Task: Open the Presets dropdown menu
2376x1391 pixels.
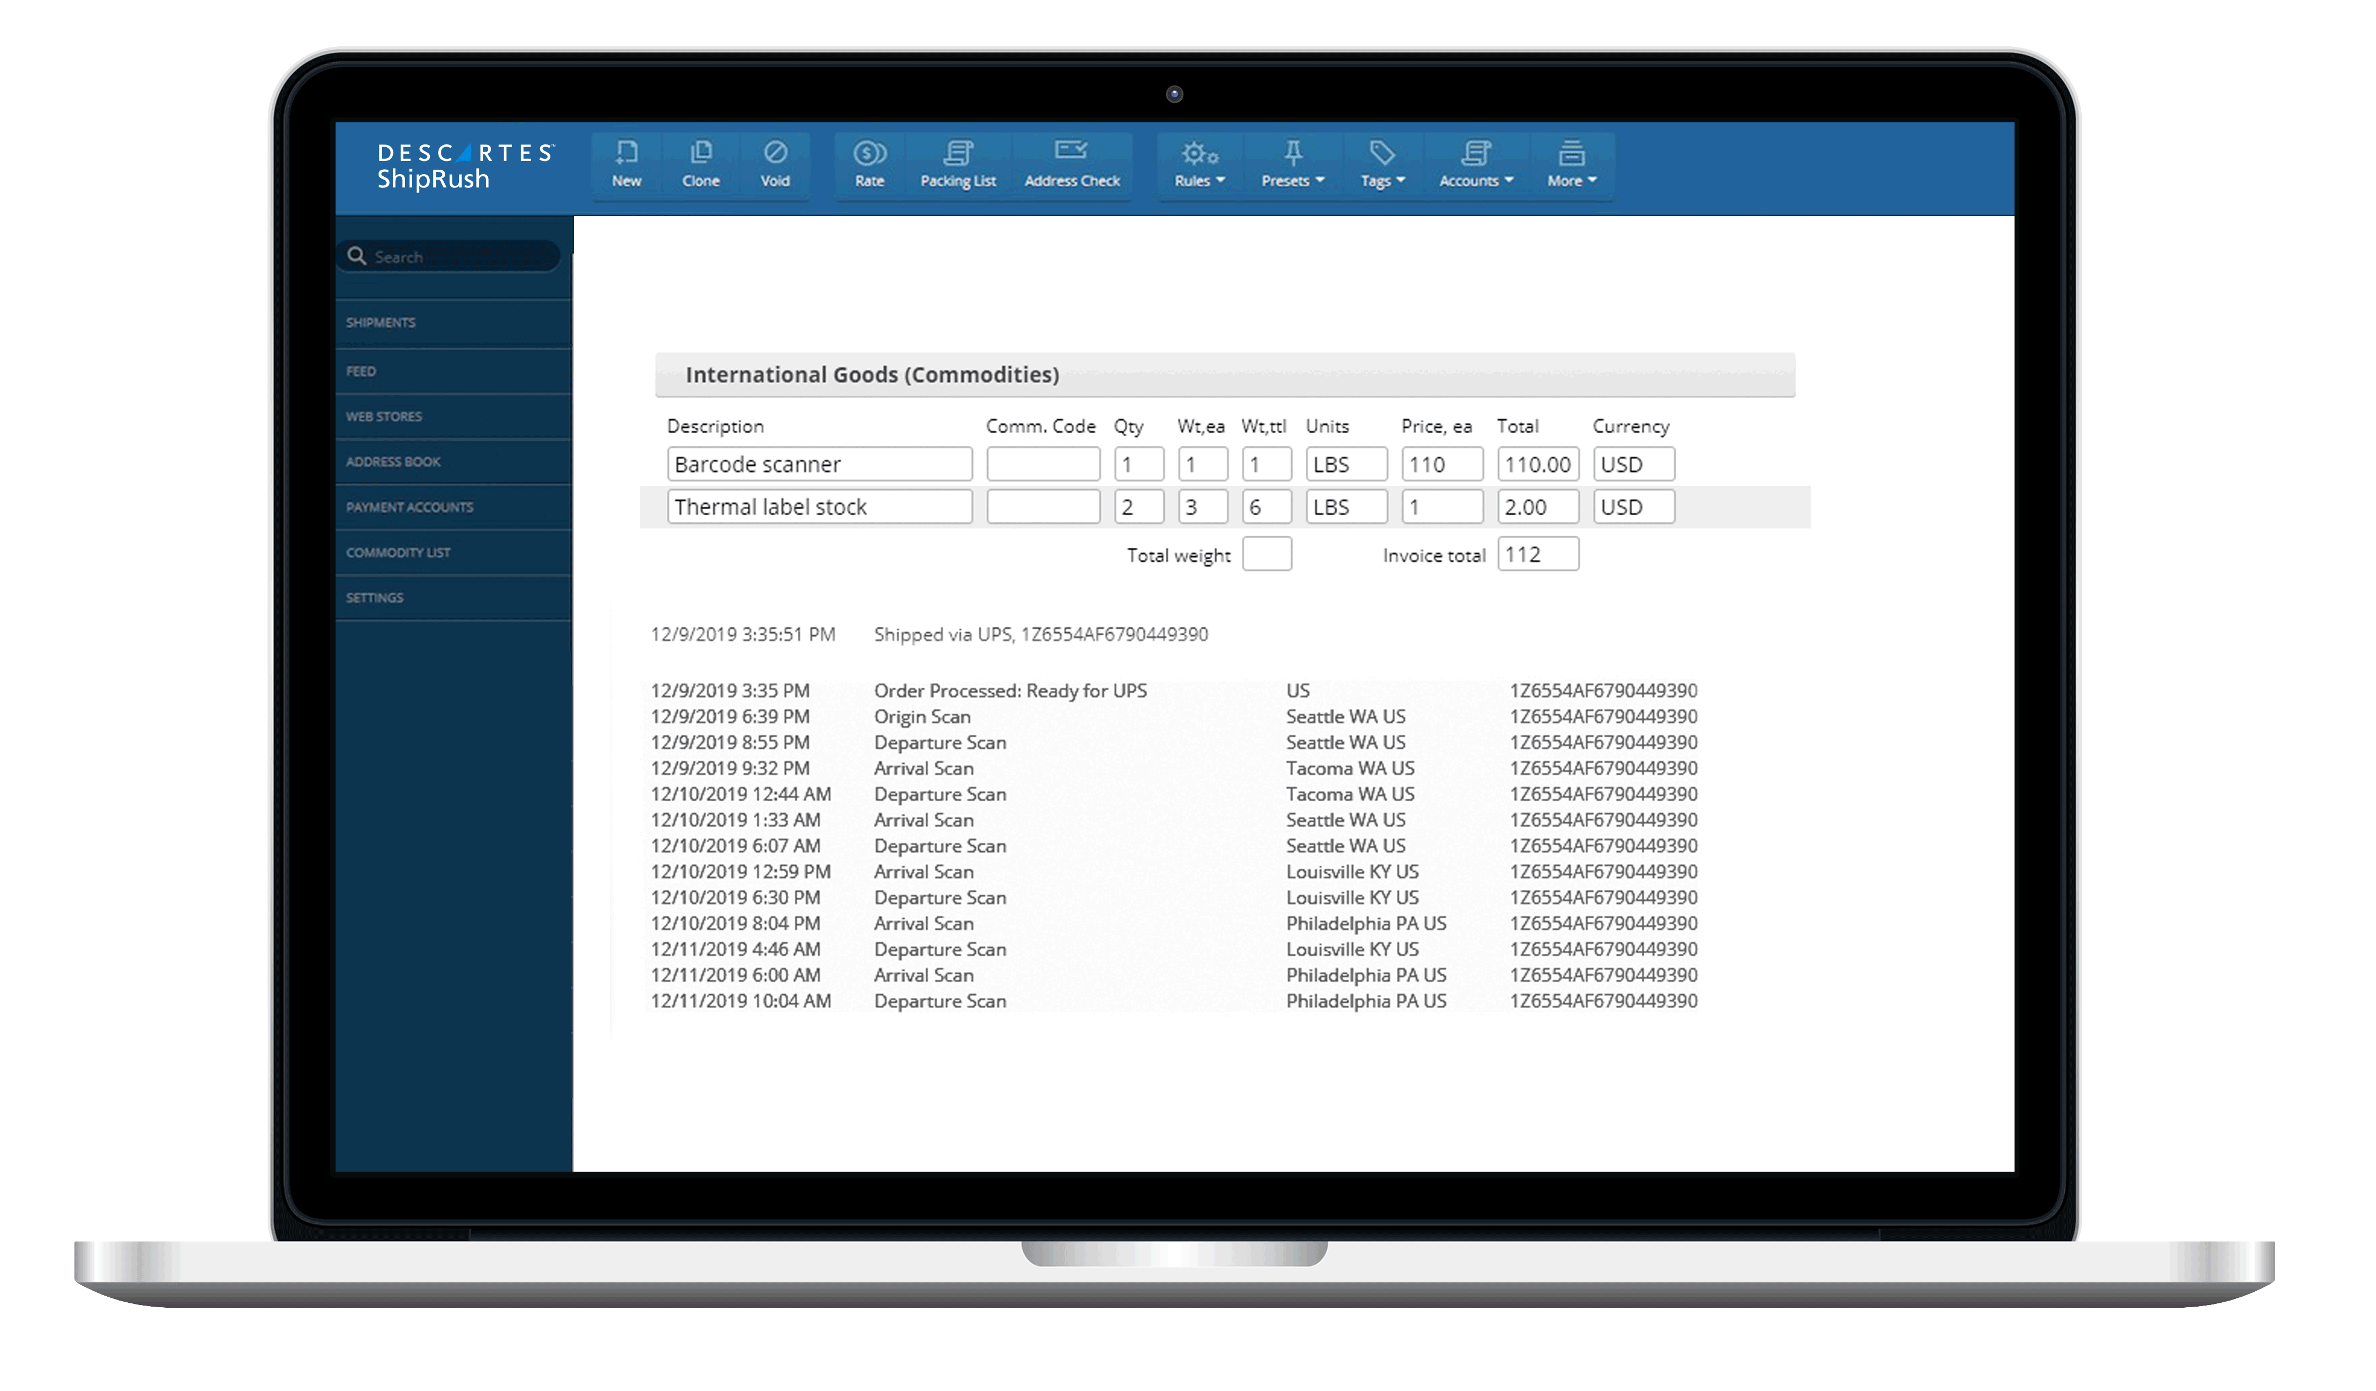Action: coord(1293,165)
